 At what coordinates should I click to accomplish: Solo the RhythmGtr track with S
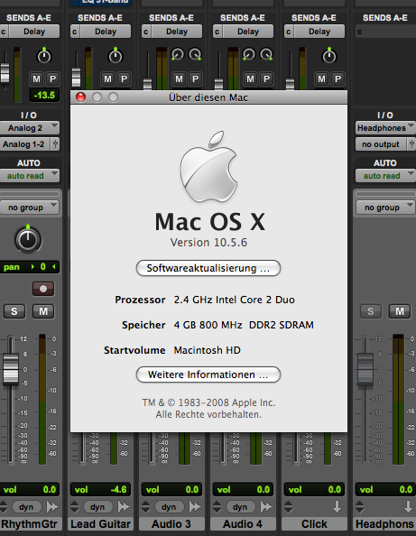14,311
